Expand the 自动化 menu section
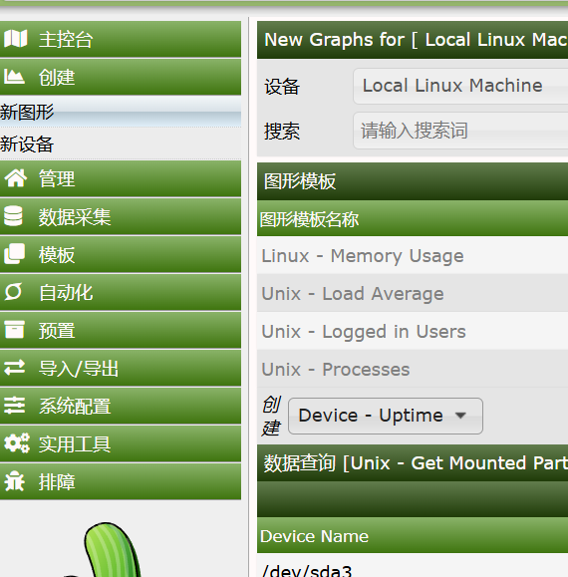568x577 pixels. click(x=121, y=293)
